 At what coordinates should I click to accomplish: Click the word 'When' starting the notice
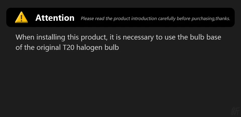point(25,37)
